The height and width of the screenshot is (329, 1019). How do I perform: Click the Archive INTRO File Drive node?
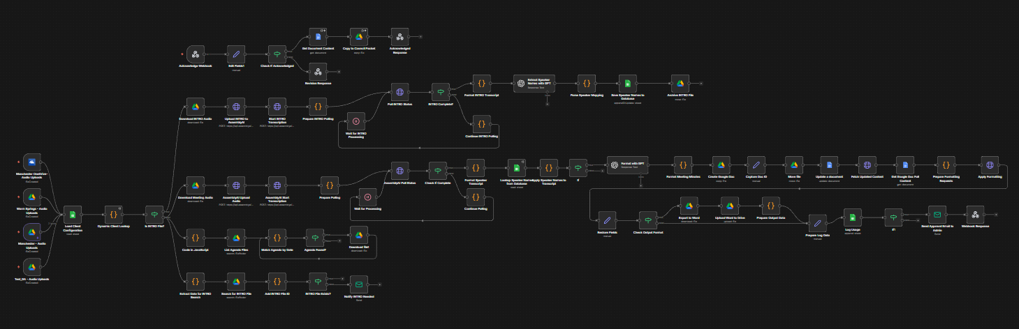click(680, 84)
